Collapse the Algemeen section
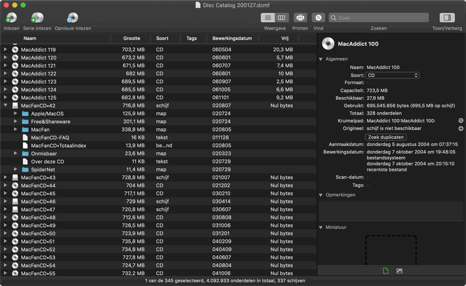 tap(321, 59)
